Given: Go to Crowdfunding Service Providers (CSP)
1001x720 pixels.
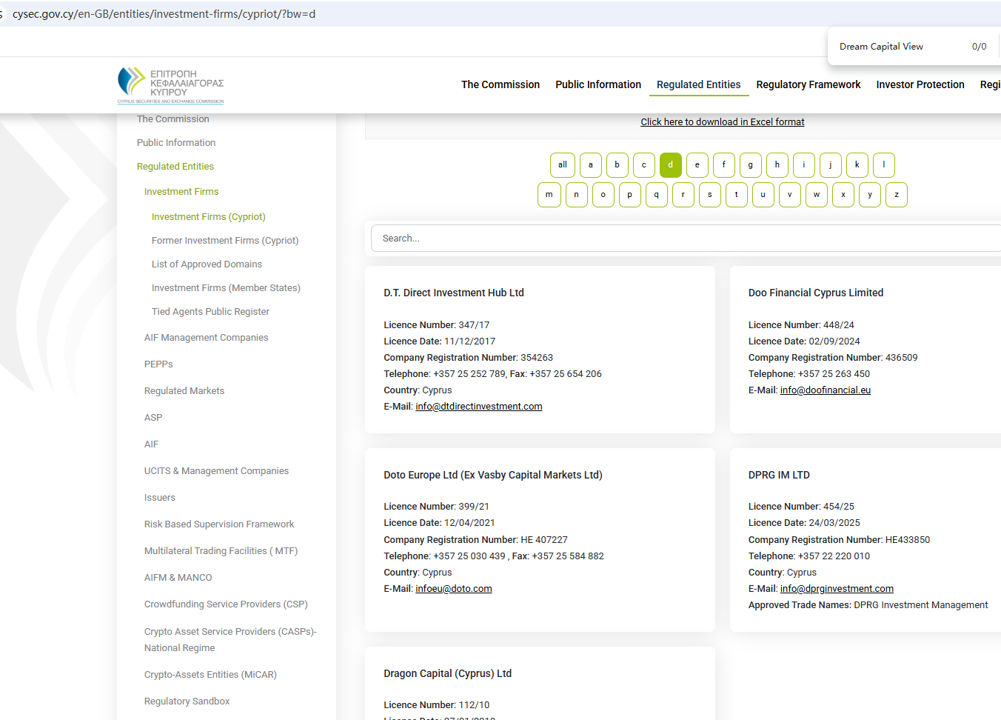Looking at the screenshot, I should pyautogui.click(x=226, y=604).
